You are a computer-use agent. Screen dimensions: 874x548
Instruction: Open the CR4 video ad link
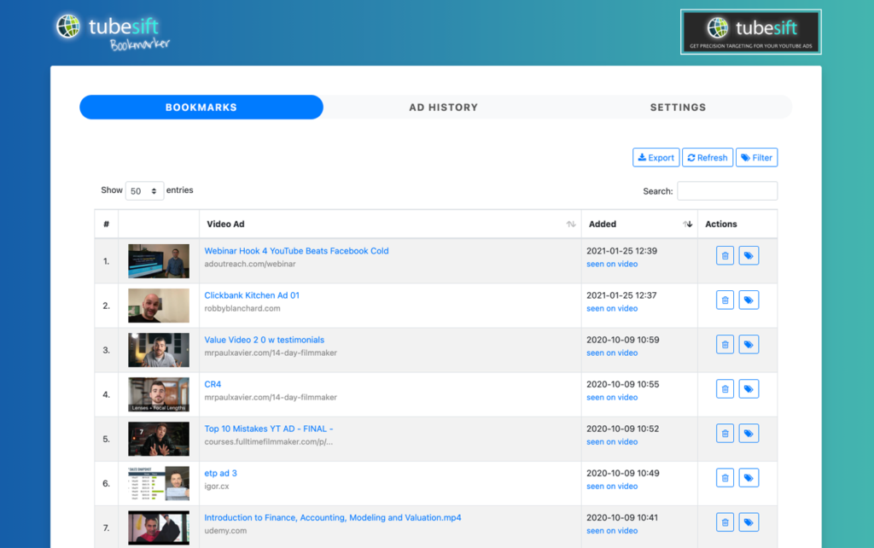tap(213, 384)
